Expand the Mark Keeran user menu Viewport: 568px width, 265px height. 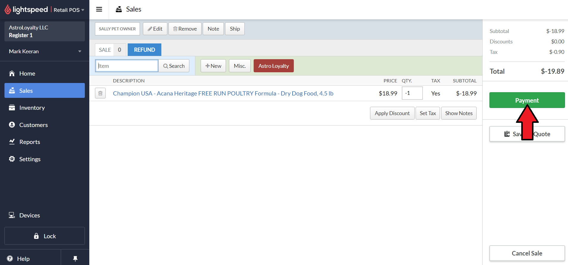(x=45, y=51)
